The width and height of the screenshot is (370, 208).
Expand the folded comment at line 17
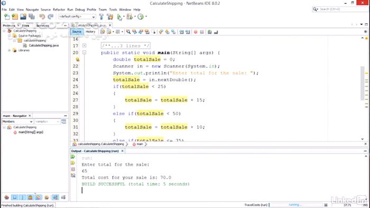click(84, 46)
